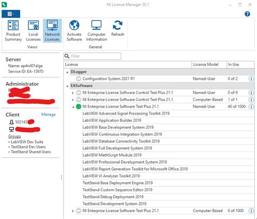Click the magnifier icon in filter box
The height and width of the screenshot is (219, 257).
[67, 56]
